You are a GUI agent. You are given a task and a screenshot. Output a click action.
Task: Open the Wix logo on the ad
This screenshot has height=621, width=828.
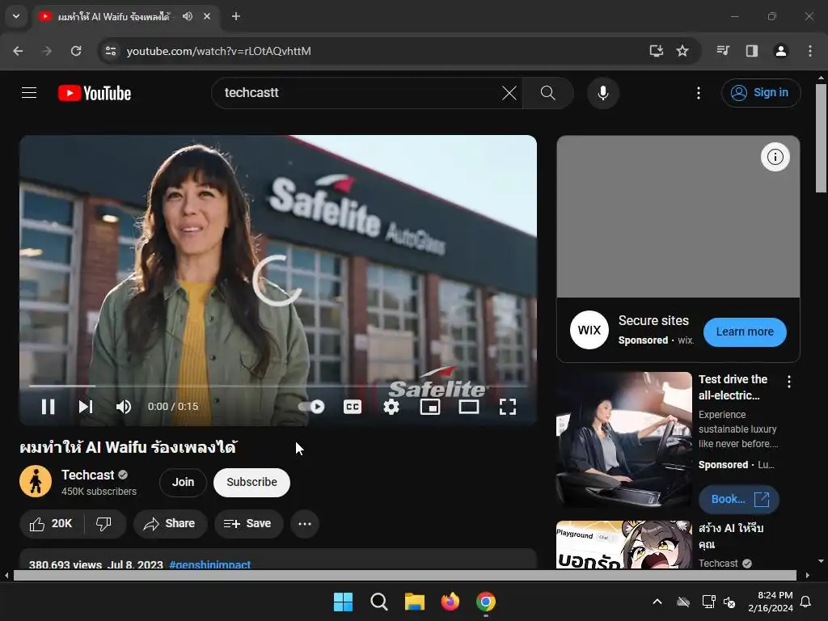[x=589, y=330]
